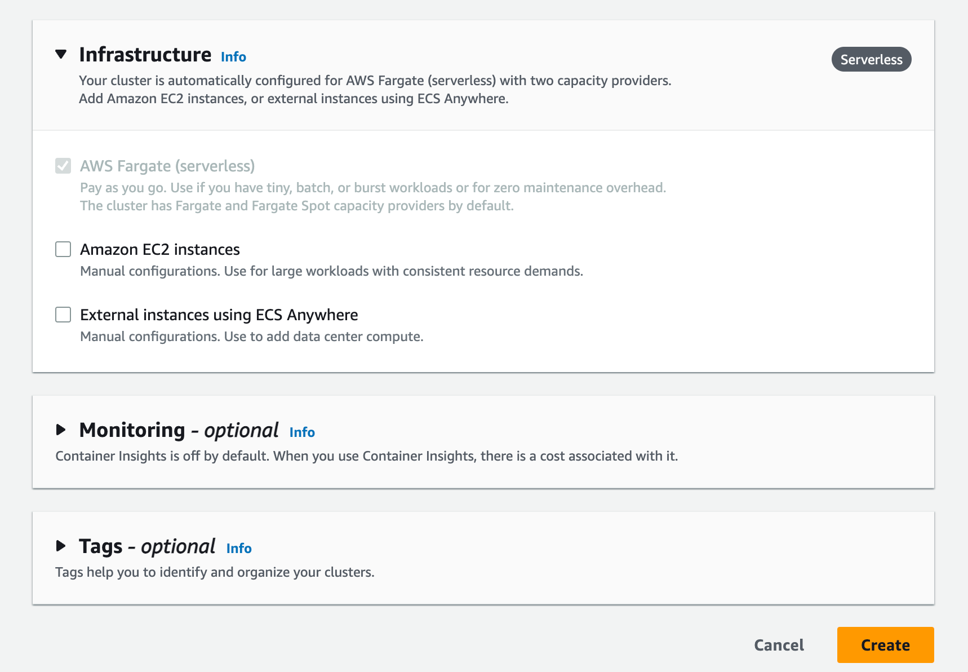The width and height of the screenshot is (968, 672).
Task: Tick the External instances ECS Anywhere checkbox
Action: 63,315
